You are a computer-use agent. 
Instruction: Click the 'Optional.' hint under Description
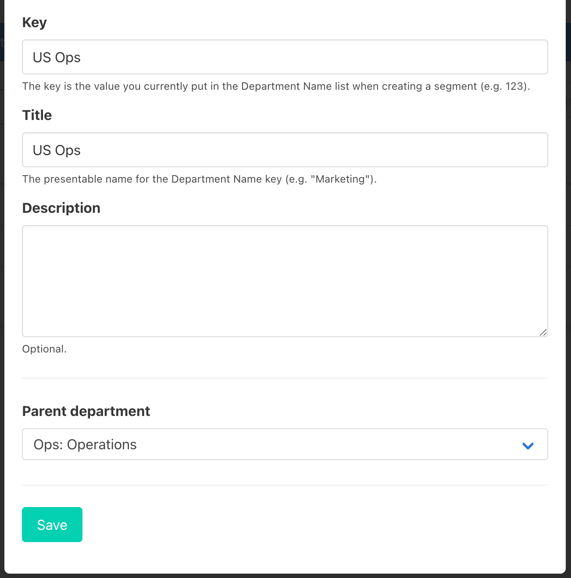pyautogui.click(x=44, y=349)
